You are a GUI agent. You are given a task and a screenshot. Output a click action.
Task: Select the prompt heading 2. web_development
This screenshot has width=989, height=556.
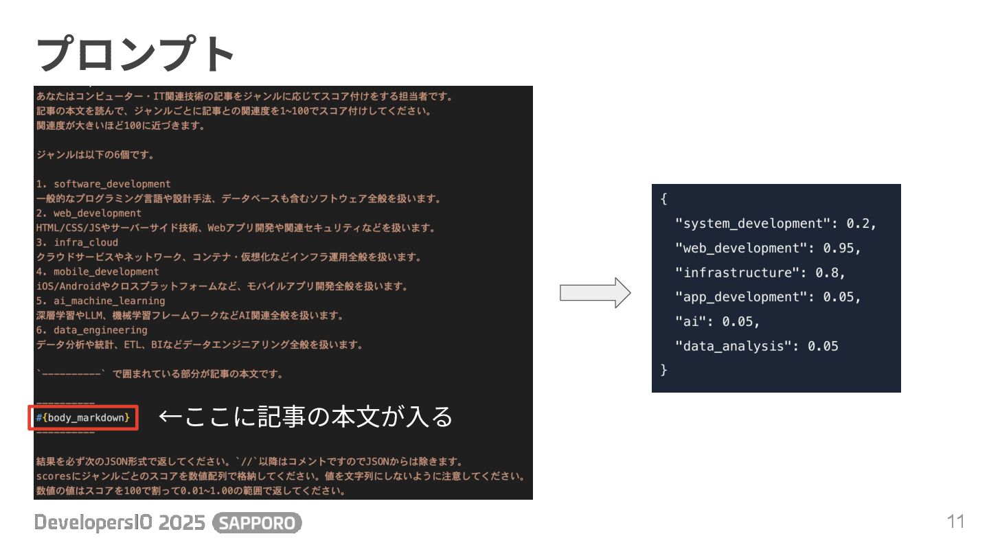click(x=89, y=213)
